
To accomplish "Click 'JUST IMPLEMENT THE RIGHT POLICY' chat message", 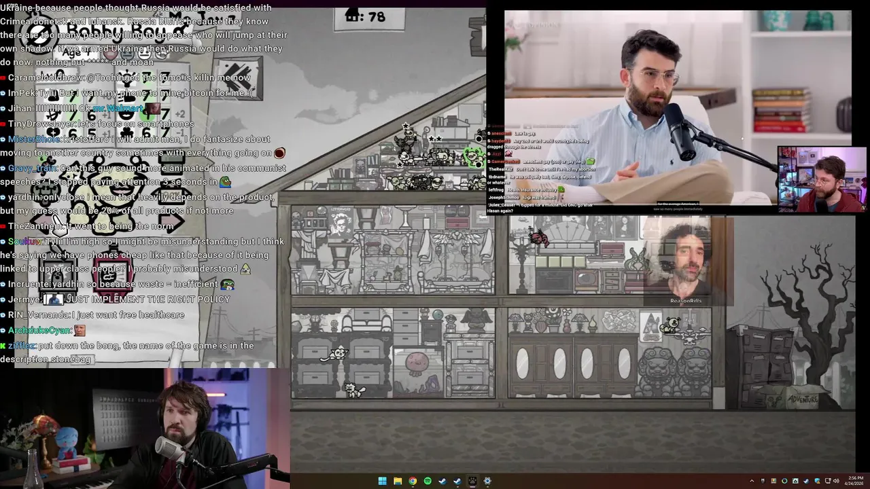I will click(x=148, y=300).
